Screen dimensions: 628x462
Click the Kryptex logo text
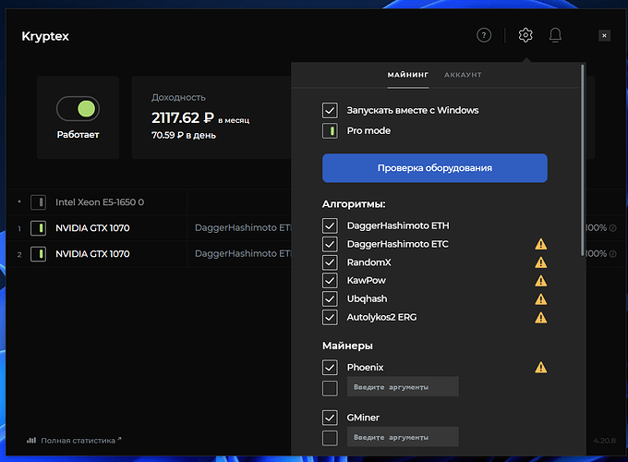[x=45, y=36]
